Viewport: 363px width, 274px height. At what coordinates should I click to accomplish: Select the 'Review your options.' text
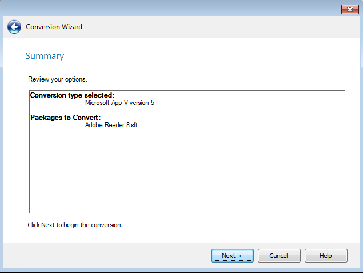click(57, 79)
